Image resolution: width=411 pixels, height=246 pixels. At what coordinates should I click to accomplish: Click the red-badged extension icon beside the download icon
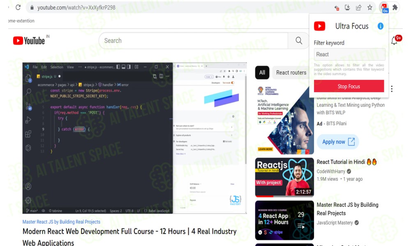337,8
